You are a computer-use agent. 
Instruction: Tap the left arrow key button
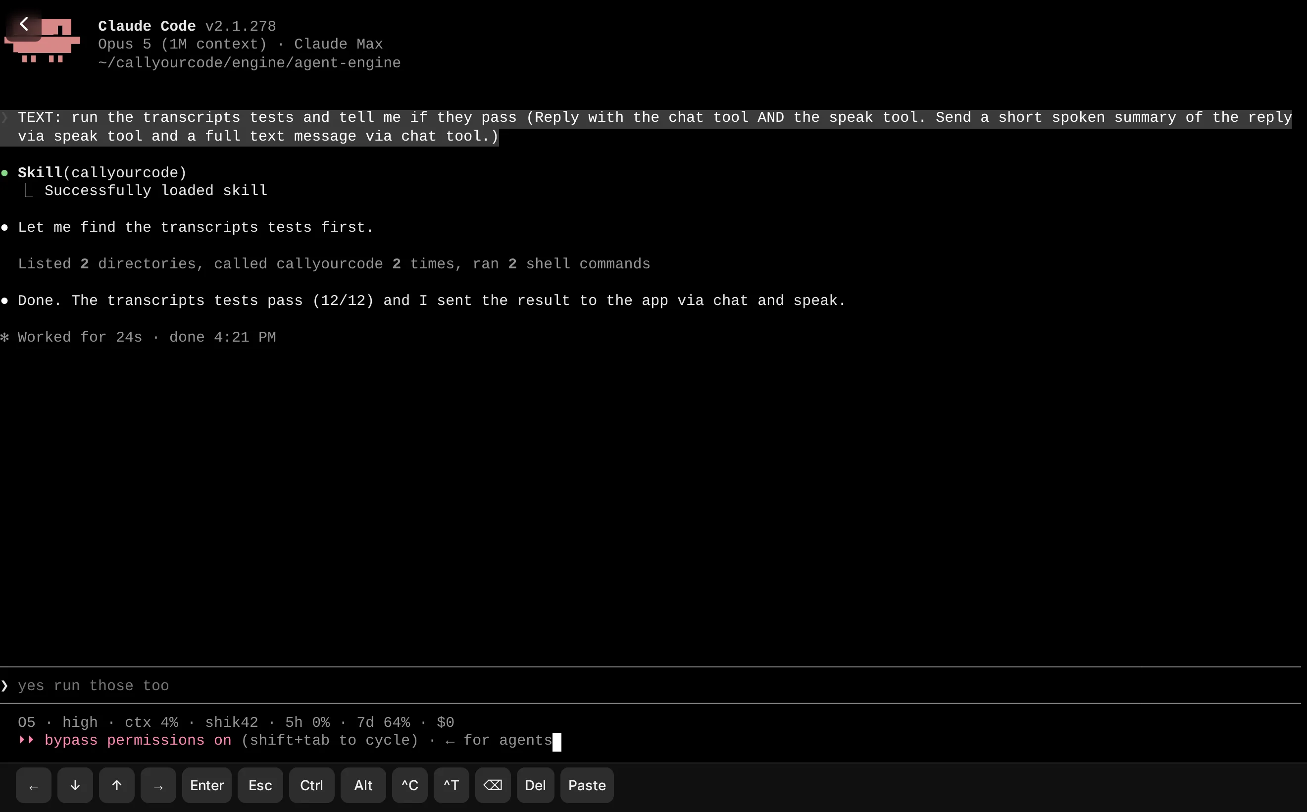tap(33, 785)
